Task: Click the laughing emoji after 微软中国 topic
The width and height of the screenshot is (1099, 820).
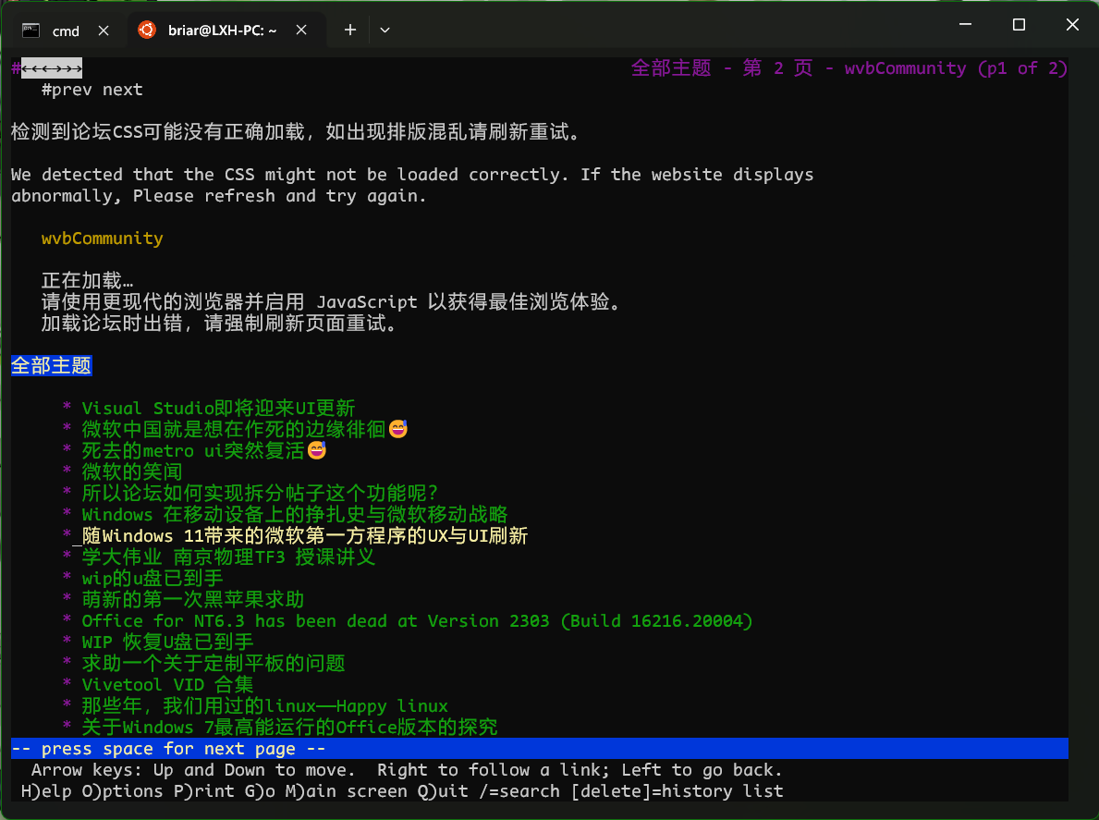Action: [x=398, y=429]
